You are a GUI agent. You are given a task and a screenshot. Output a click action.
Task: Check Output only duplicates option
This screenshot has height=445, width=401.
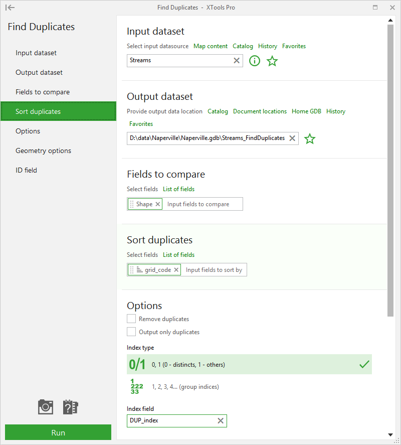click(x=131, y=332)
